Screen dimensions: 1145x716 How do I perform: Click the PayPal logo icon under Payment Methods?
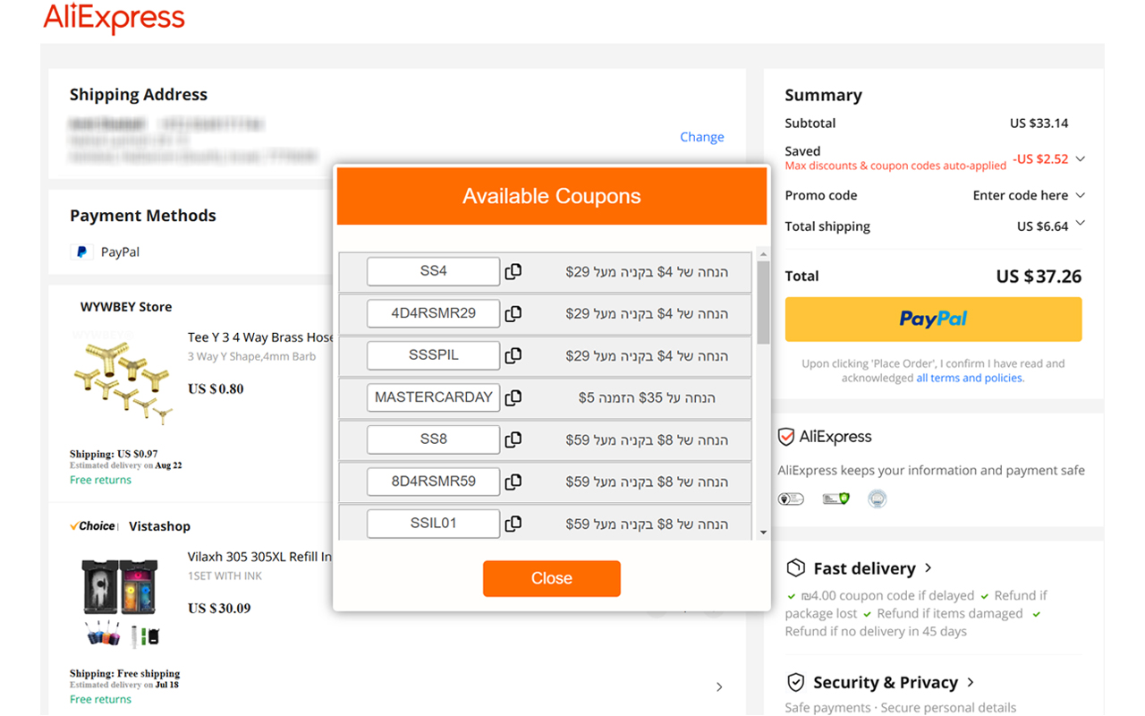(x=82, y=252)
